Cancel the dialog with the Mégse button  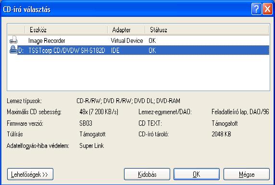coord(247,174)
